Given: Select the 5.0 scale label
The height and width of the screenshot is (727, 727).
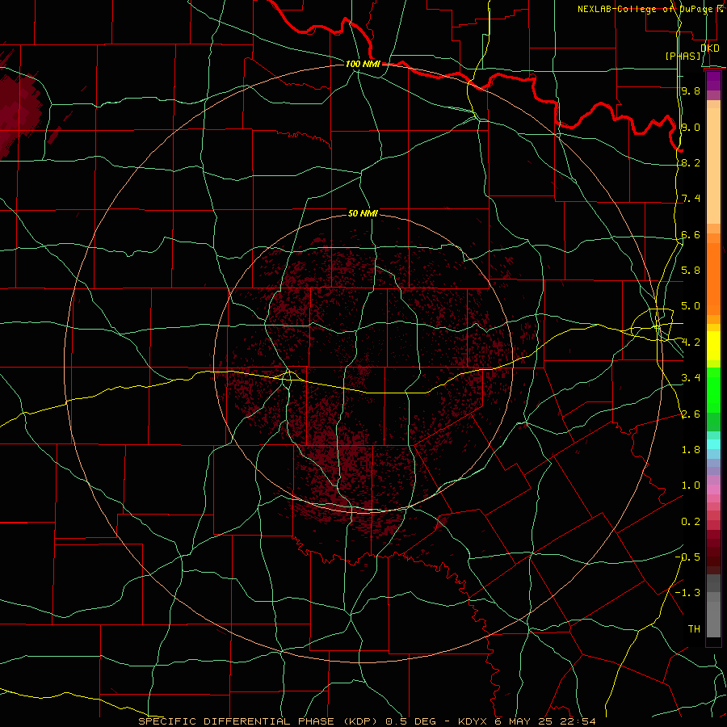Looking at the screenshot, I should (691, 306).
